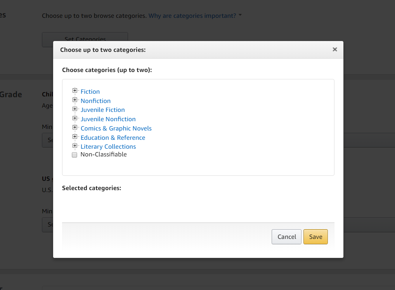Image resolution: width=395 pixels, height=290 pixels.
Task: Expand the Fiction category plus icon
Action: [x=75, y=91]
